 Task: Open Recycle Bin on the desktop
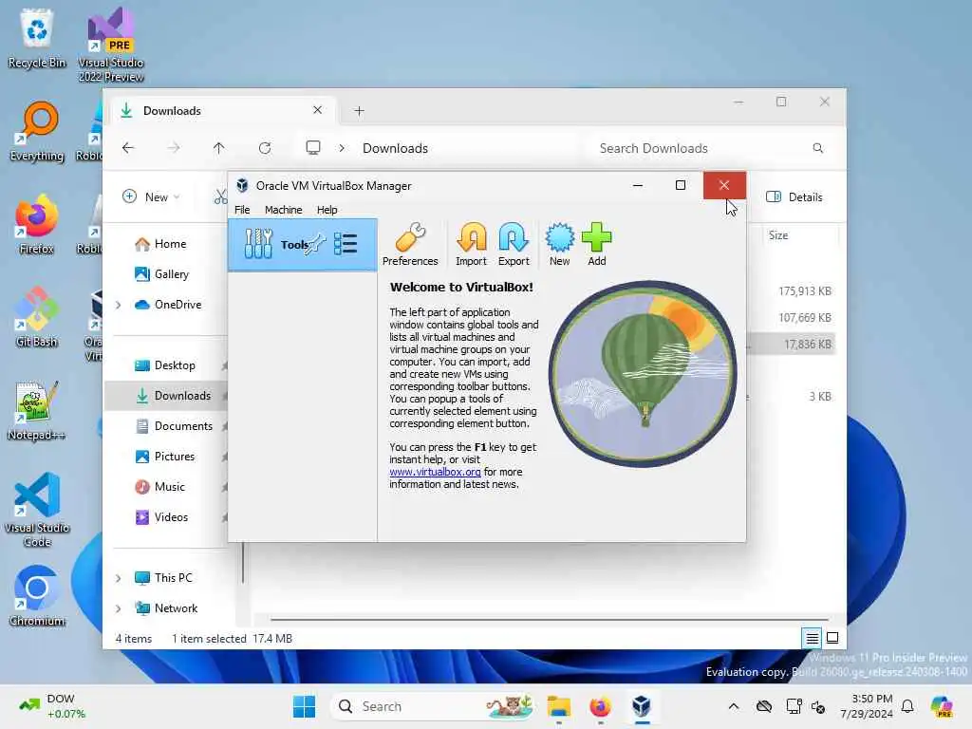[37, 38]
